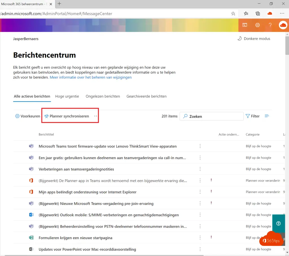Open Updates voor PowerPoint voor Mac-recorddiavoorstelling

[x=87, y=249]
